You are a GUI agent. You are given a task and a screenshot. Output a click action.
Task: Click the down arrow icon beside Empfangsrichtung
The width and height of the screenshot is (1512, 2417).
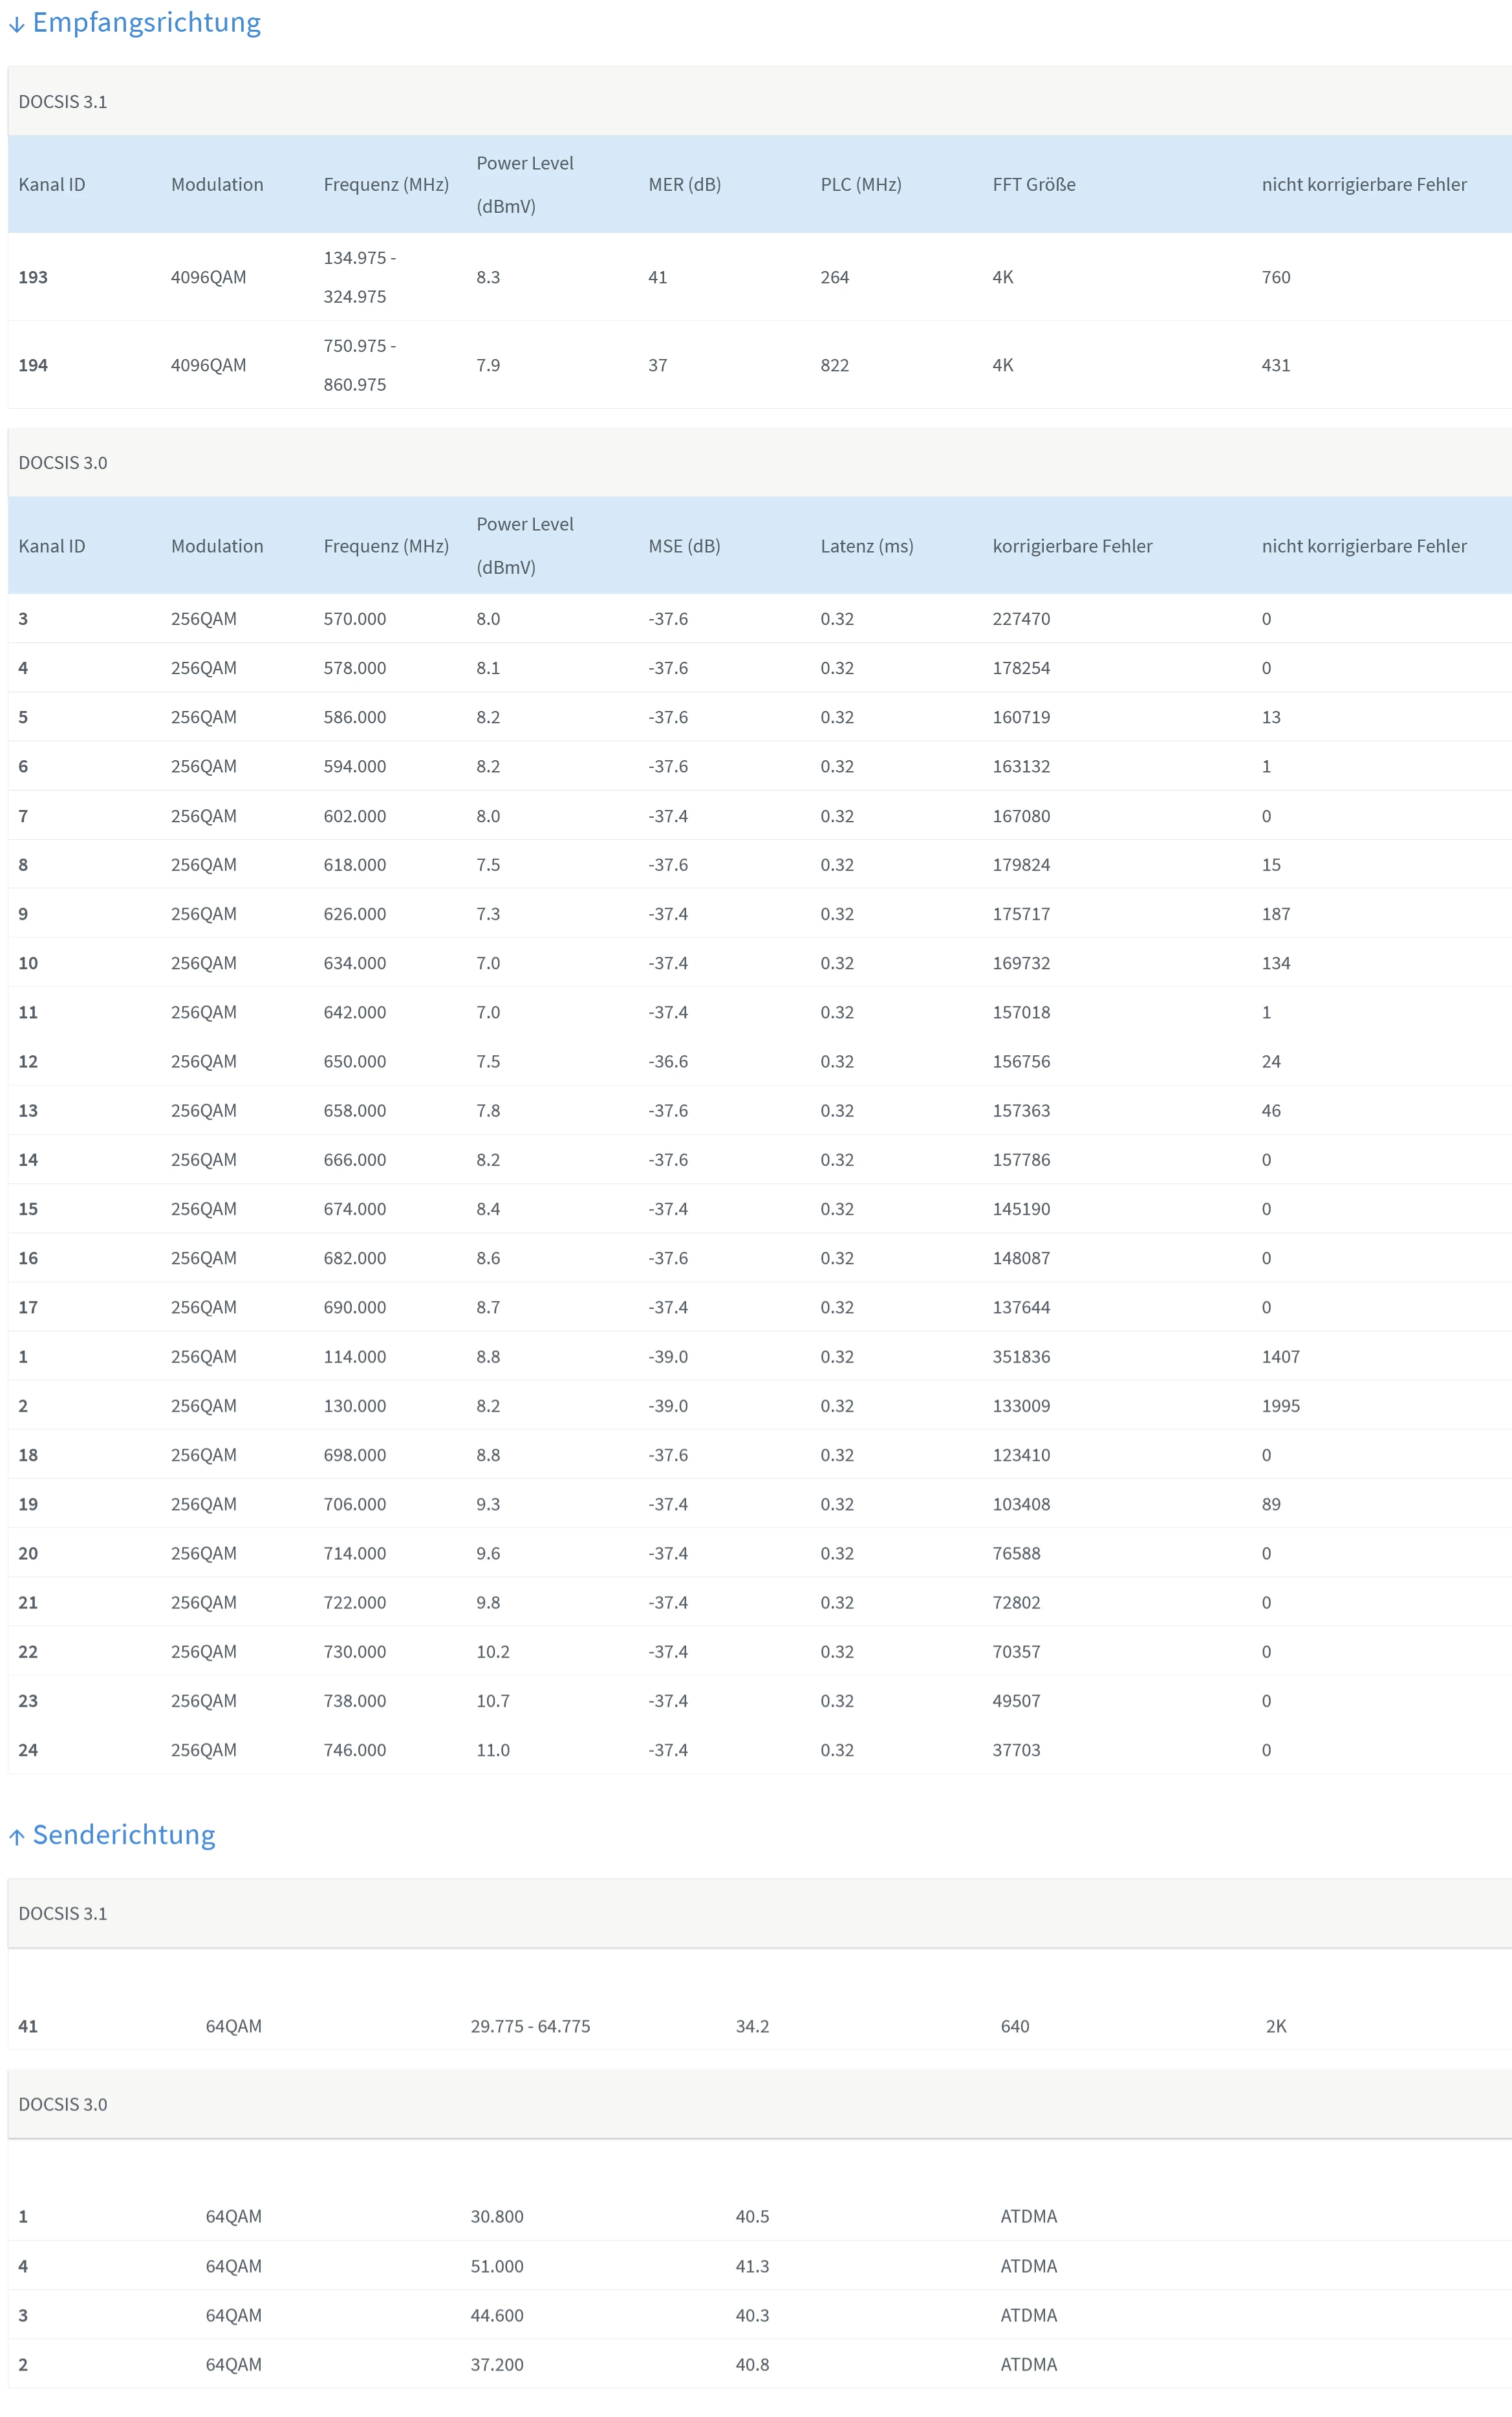[x=16, y=25]
